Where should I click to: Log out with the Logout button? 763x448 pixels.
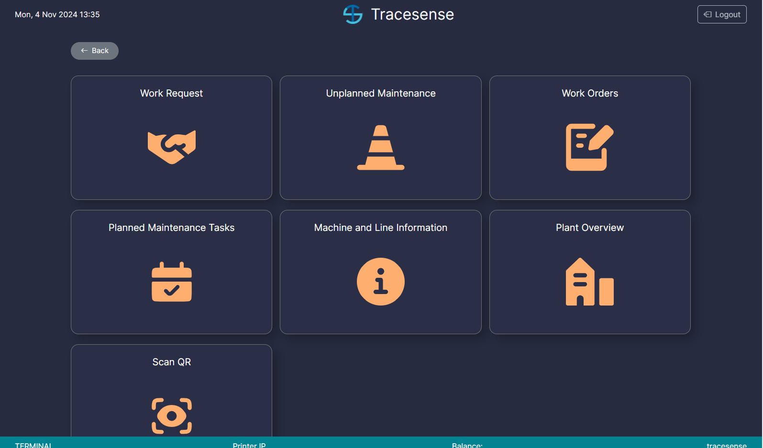[x=722, y=14]
